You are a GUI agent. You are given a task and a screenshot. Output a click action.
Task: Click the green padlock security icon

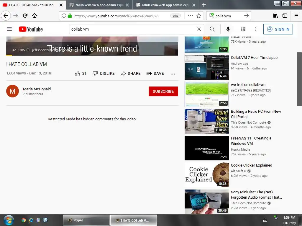(x=70, y=16)
